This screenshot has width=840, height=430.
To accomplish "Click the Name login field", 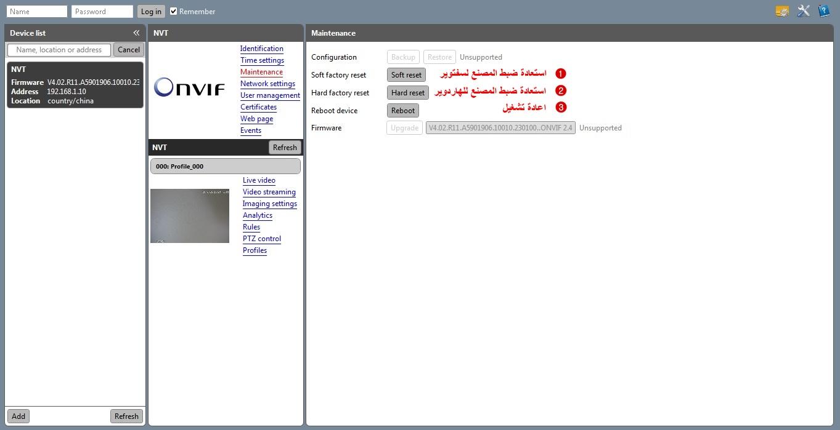I will [37, 11].
